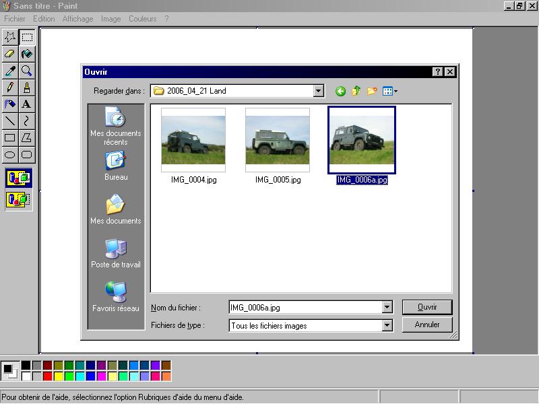Image resolution: width=539 pixels, height=404 pixels.
Task: Click the Annuler button
Action: [427, 325]
